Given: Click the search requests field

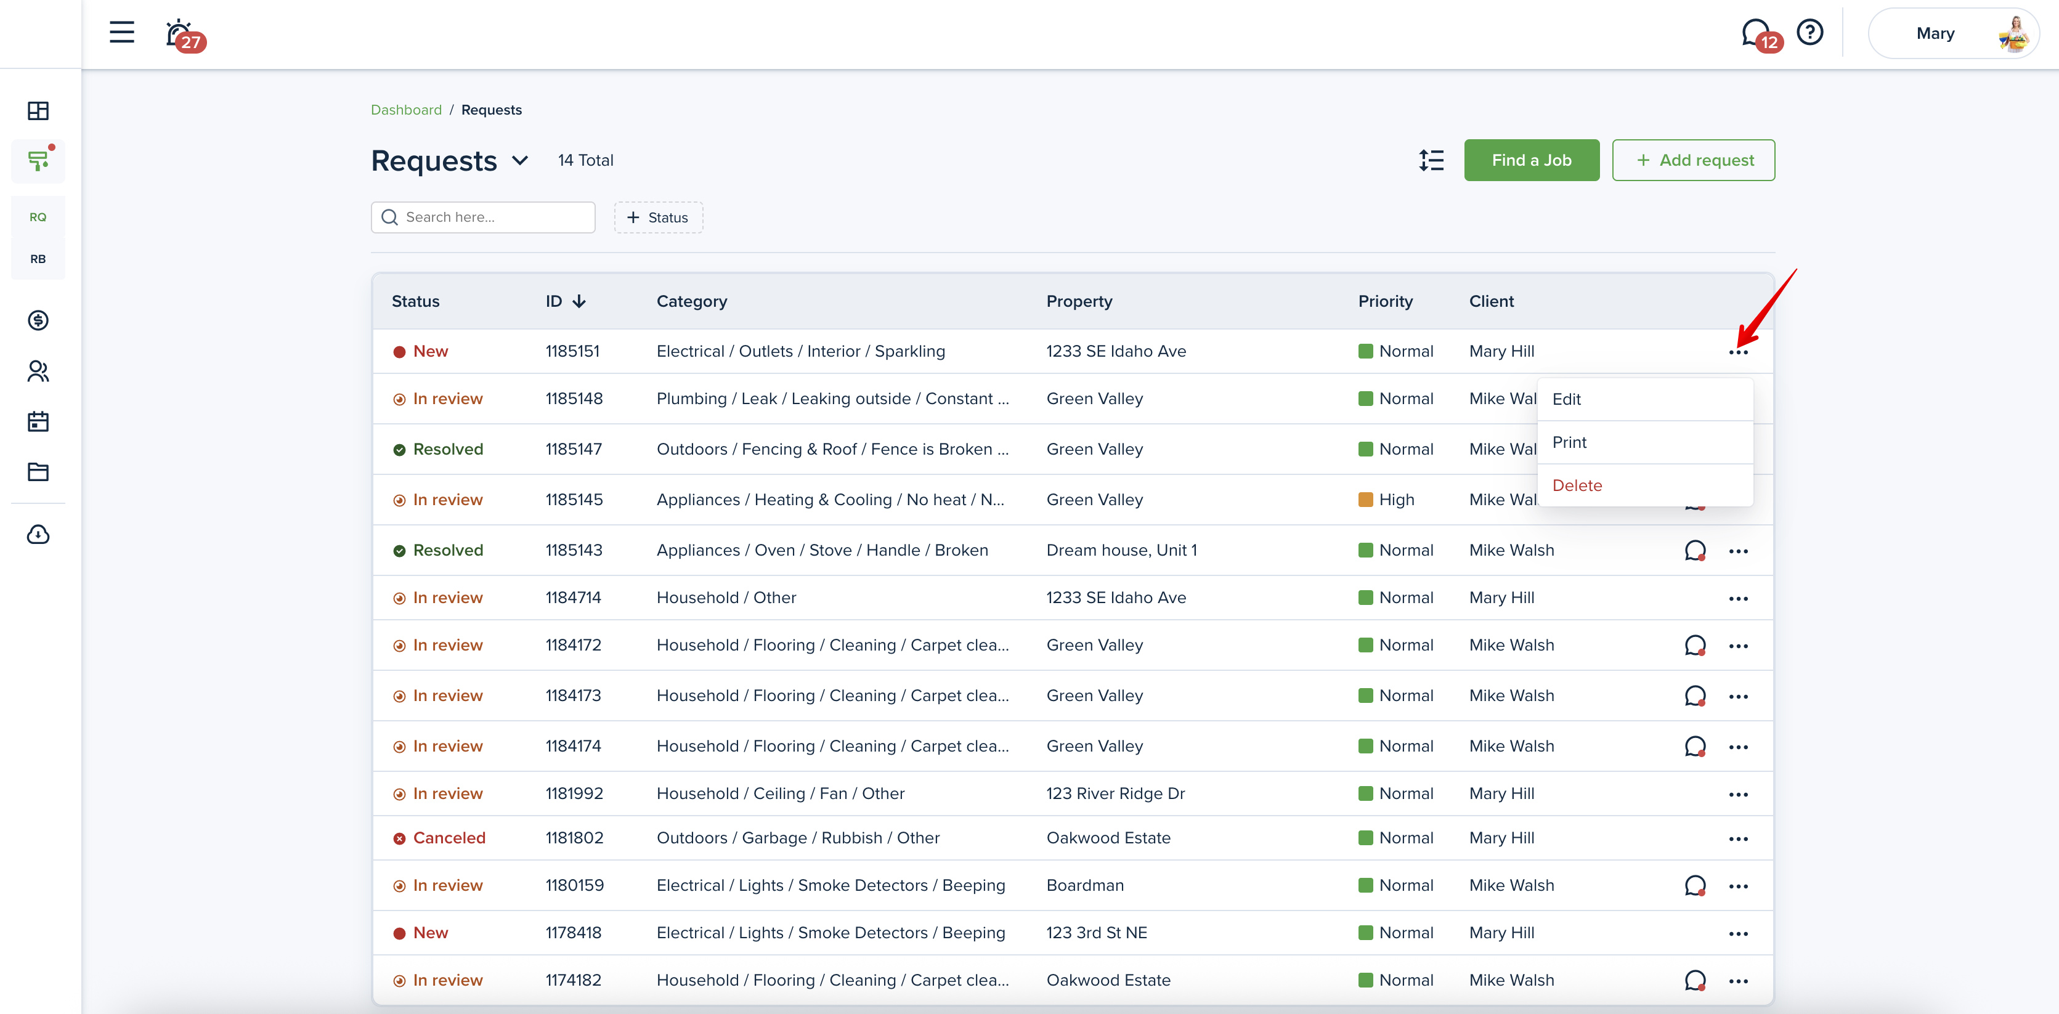Looking at the screenshot, I should pos(483,217).
